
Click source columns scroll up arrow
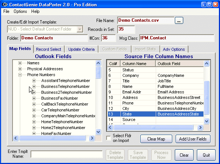click(206, 64)
